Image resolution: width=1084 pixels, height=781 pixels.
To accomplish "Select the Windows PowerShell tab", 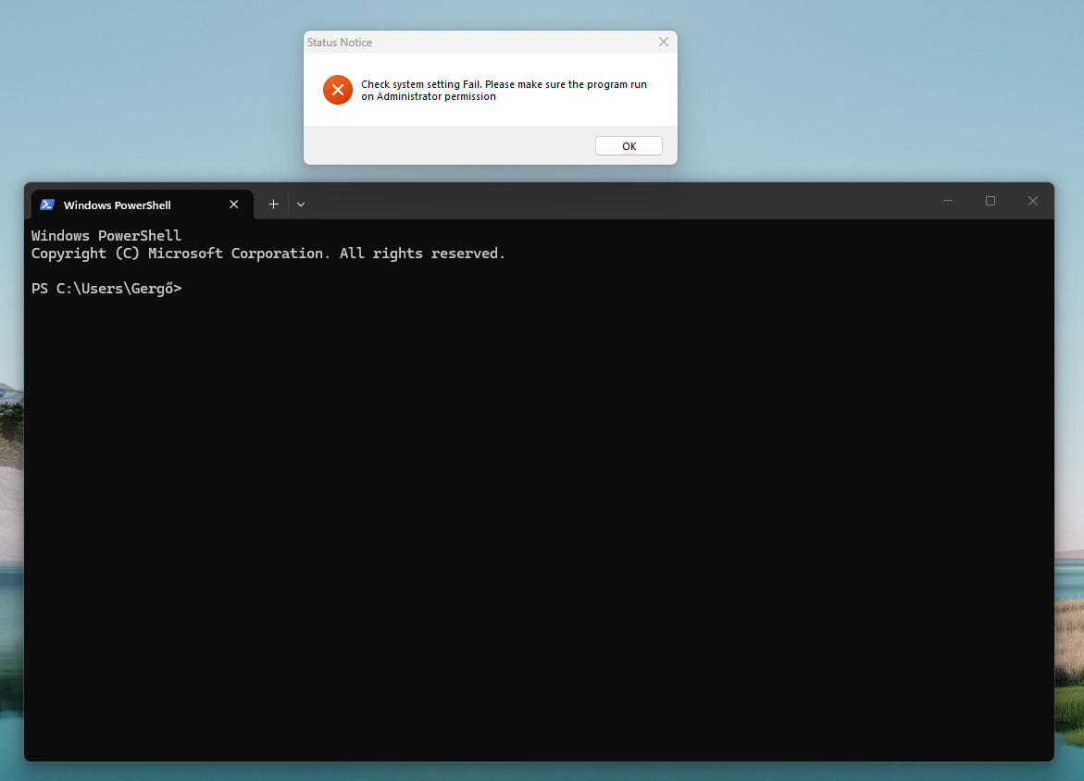I will (143, 205).
